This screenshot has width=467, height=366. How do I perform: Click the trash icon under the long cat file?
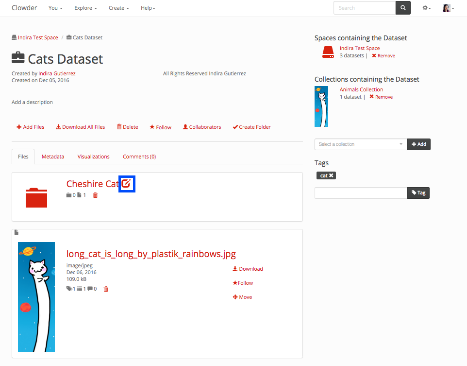106,289
